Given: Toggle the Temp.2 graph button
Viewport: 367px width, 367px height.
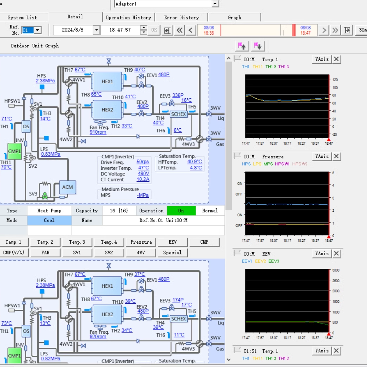Looking at the screenshot, I should (46, 242).
